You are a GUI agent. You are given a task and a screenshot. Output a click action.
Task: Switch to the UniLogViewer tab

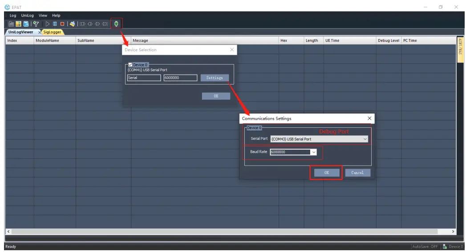click(21, 32)
